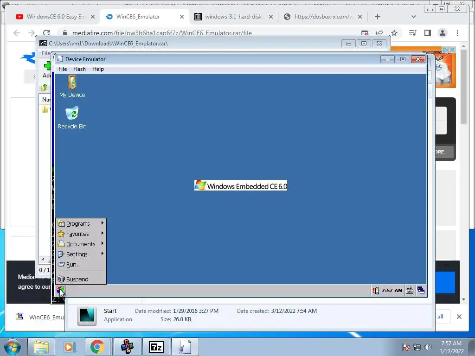Bookmark this page with the star icon

pos(394,33)
